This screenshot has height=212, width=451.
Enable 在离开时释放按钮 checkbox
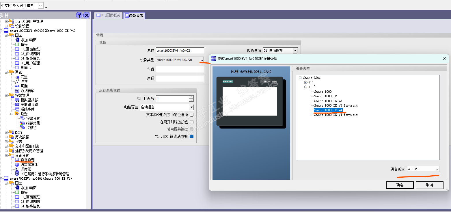(191, 122)
